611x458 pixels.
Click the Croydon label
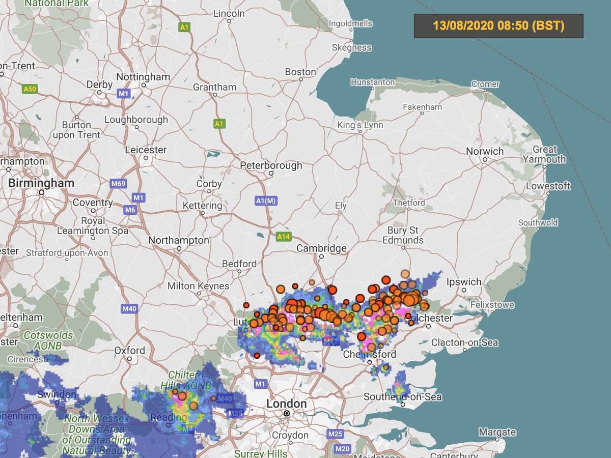tap(290, 435)
